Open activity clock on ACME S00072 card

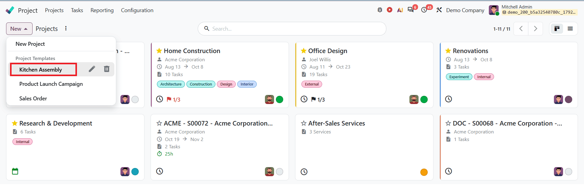(160, 171)
